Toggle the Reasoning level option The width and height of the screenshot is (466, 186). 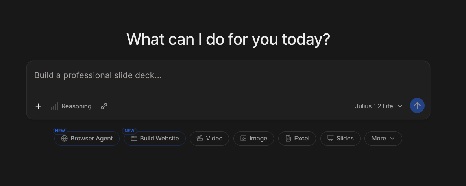[71, 106]
